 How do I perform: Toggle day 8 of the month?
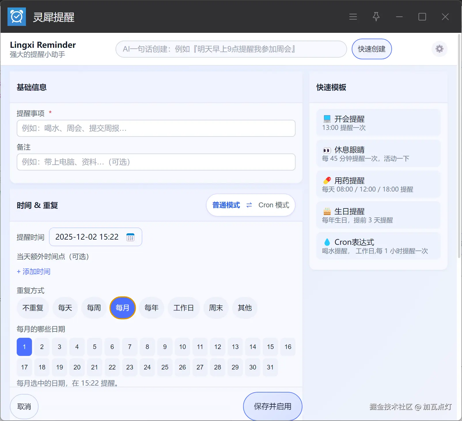click(x=147, y=347)
